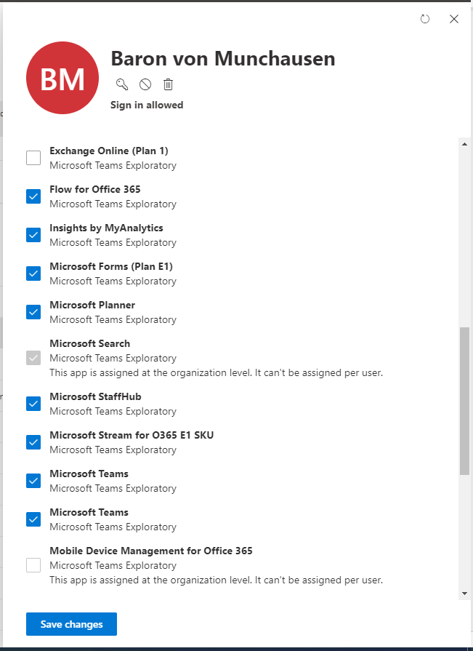Image resolution: width=473 pixels, height=651 pixels.
Task: Click 'Mobile Device Management for Office 365' label
Action: [x=151, y=551]
